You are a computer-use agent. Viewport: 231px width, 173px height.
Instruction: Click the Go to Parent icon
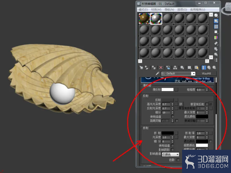click(209, 68)
